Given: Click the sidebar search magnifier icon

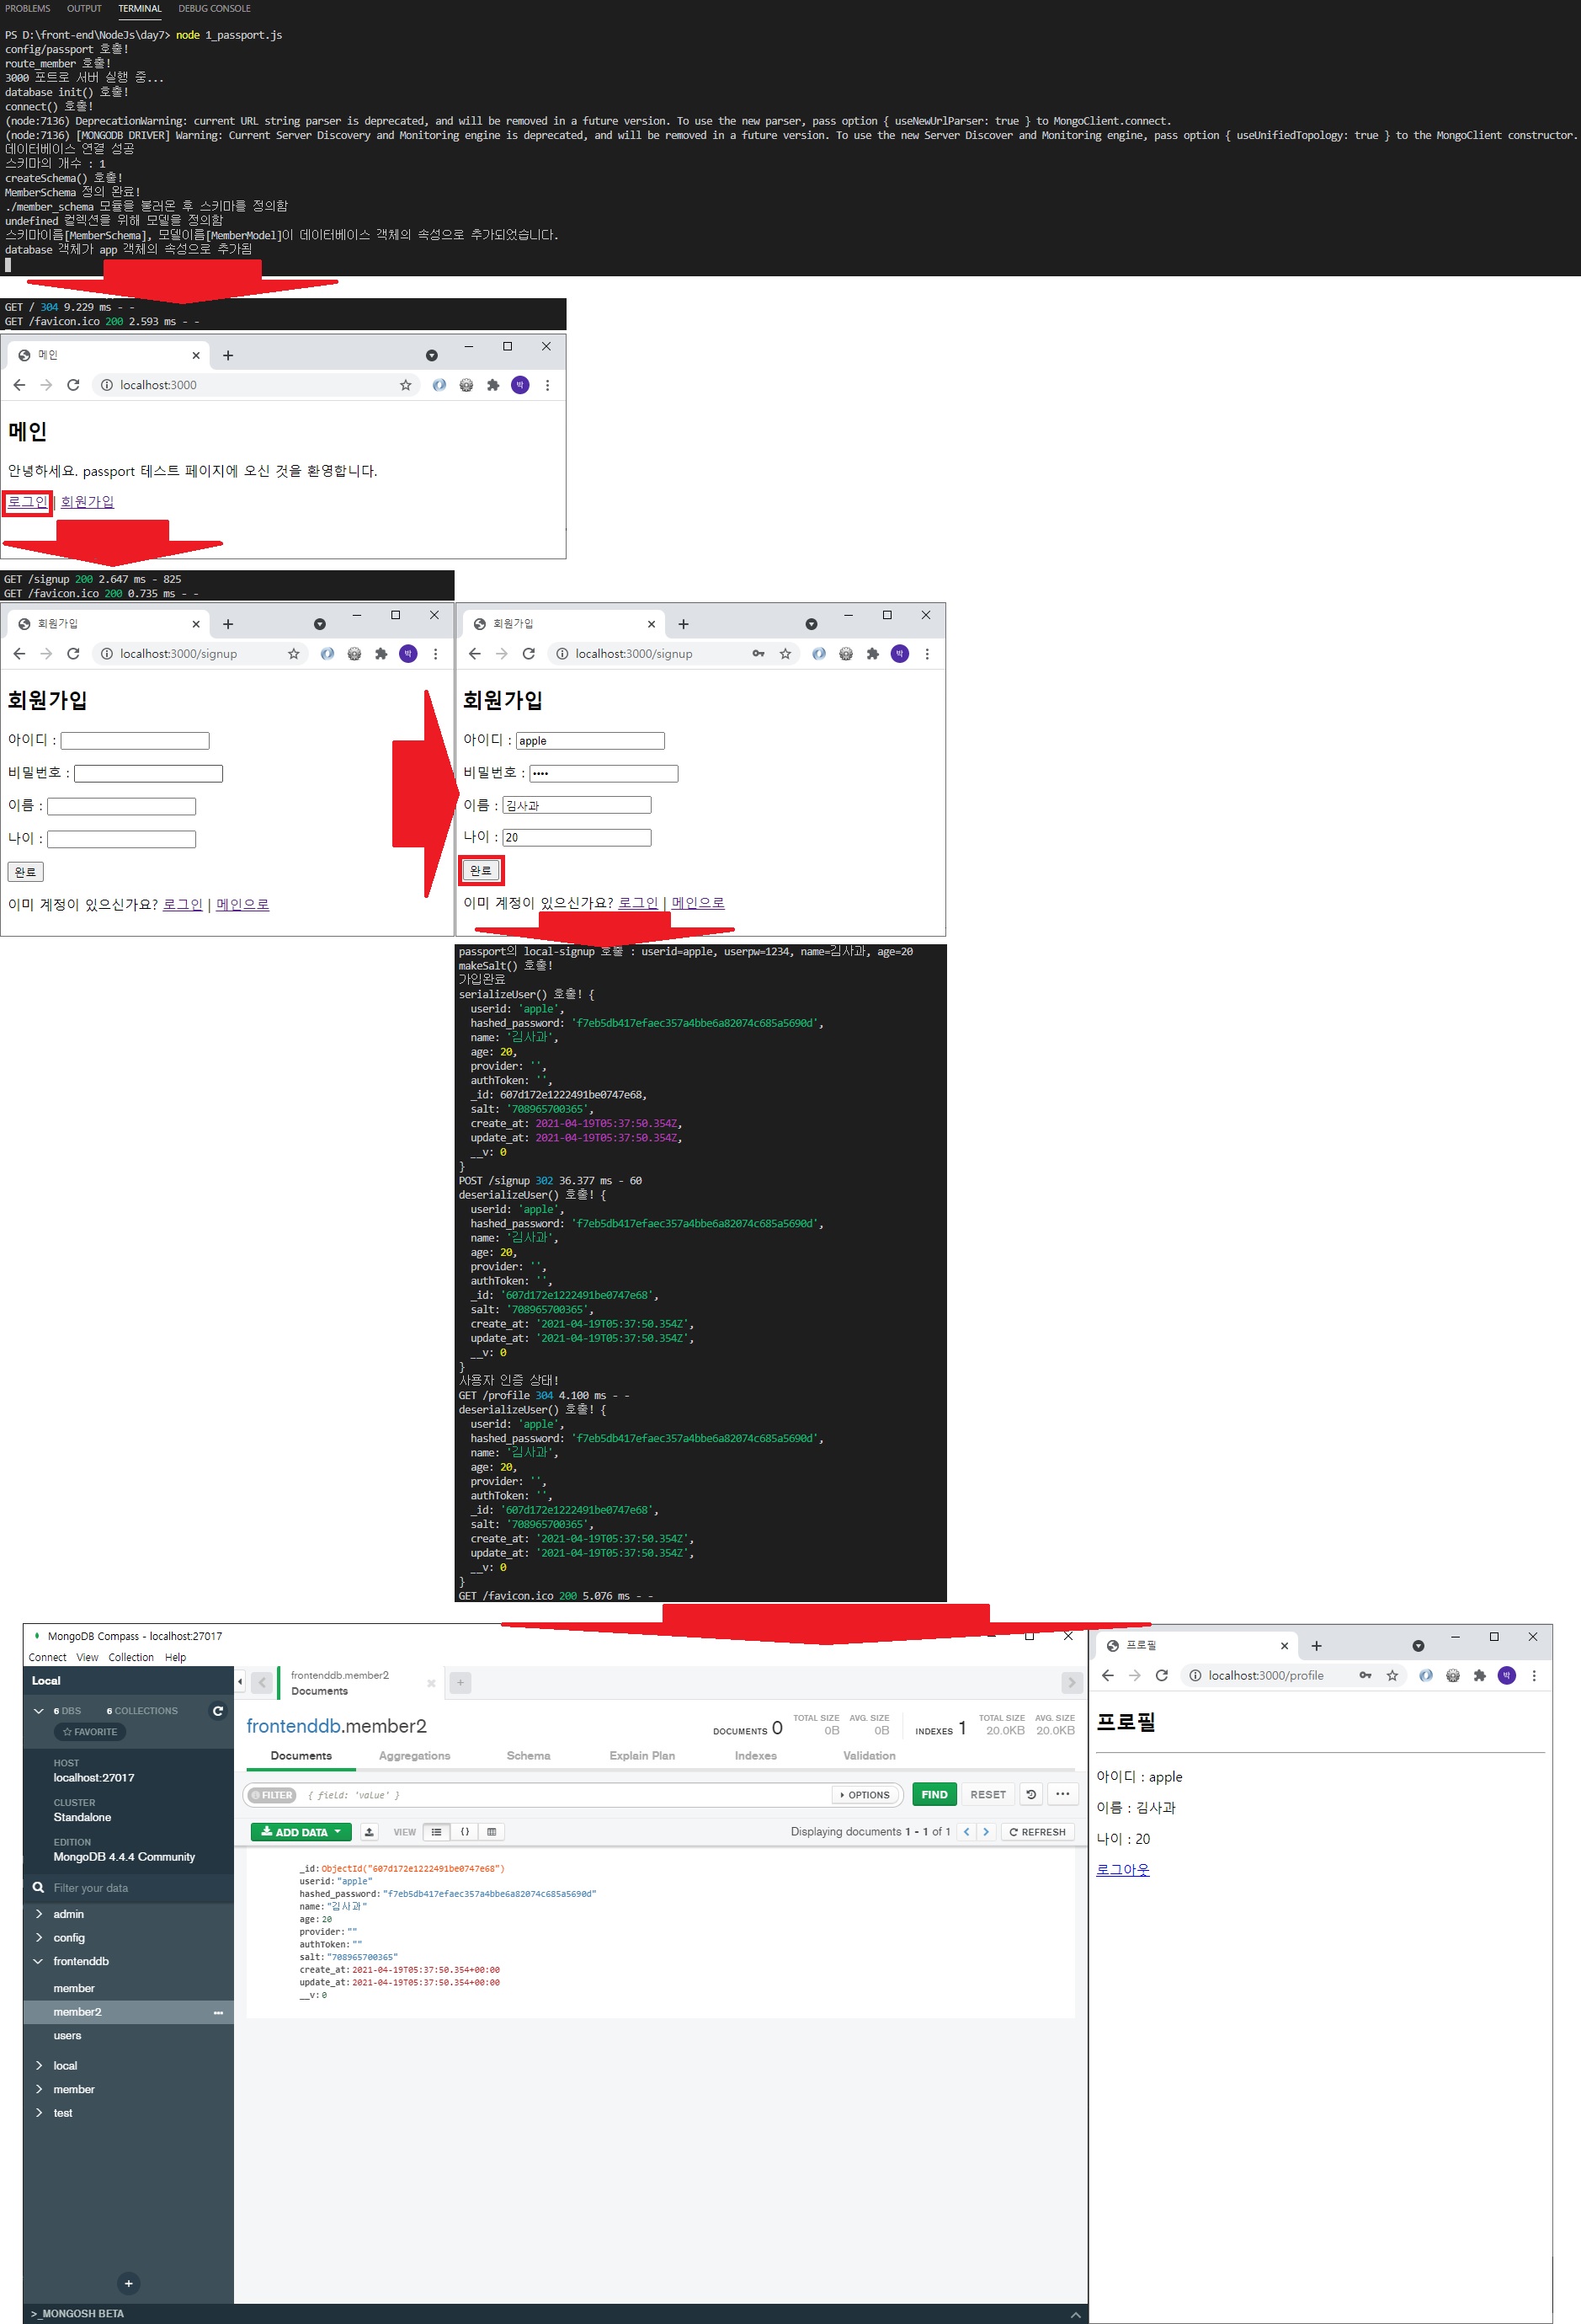Looking at the screenshot, I should tap(38, 1888).
